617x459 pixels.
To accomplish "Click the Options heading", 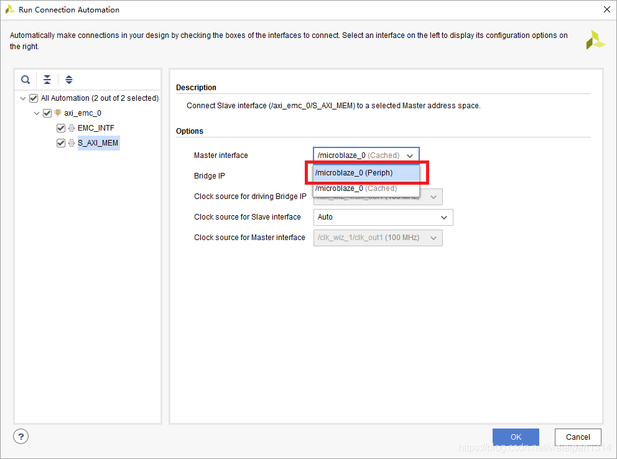I will point(189,131).
